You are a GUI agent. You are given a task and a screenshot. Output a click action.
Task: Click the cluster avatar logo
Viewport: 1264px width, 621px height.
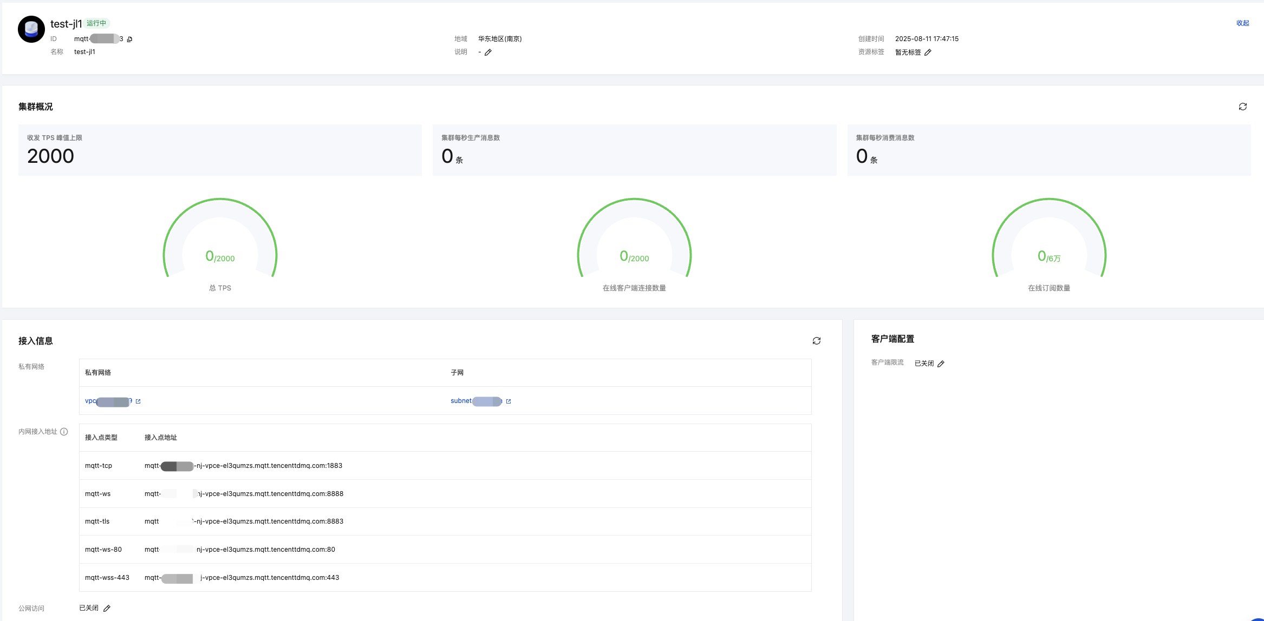(31, 29)
